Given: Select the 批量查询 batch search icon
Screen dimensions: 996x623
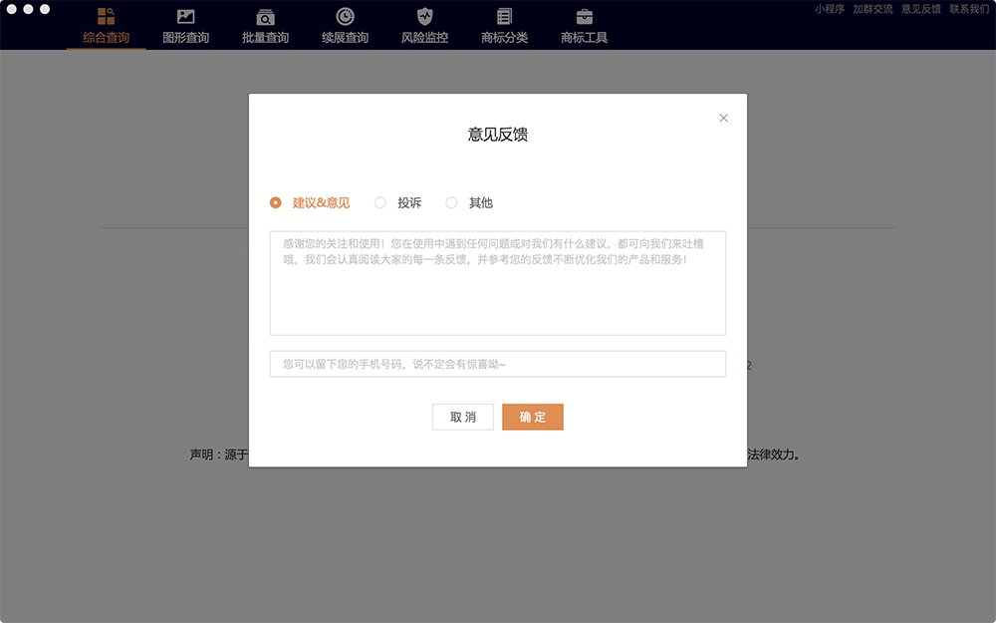Looking at the screenshot, I should coord(265,17).
